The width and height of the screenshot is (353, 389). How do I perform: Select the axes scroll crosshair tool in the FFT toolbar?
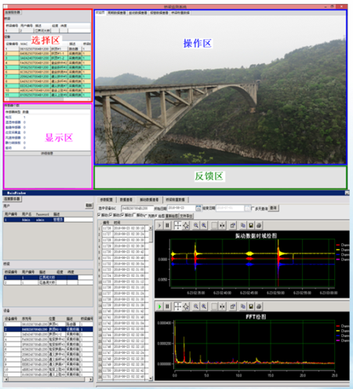[178, 307]
